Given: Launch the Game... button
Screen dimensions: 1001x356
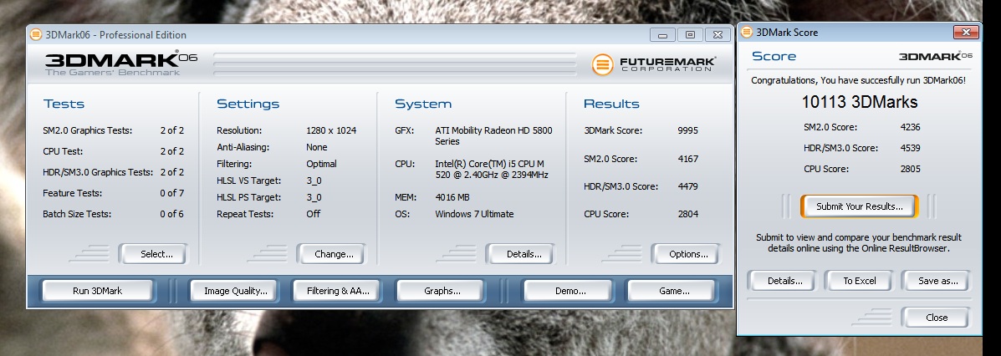Looking at the screenshot, I should pos(671,291).
